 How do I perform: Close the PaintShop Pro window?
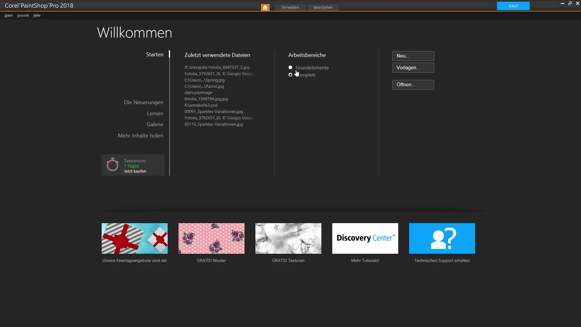point(577,3)
